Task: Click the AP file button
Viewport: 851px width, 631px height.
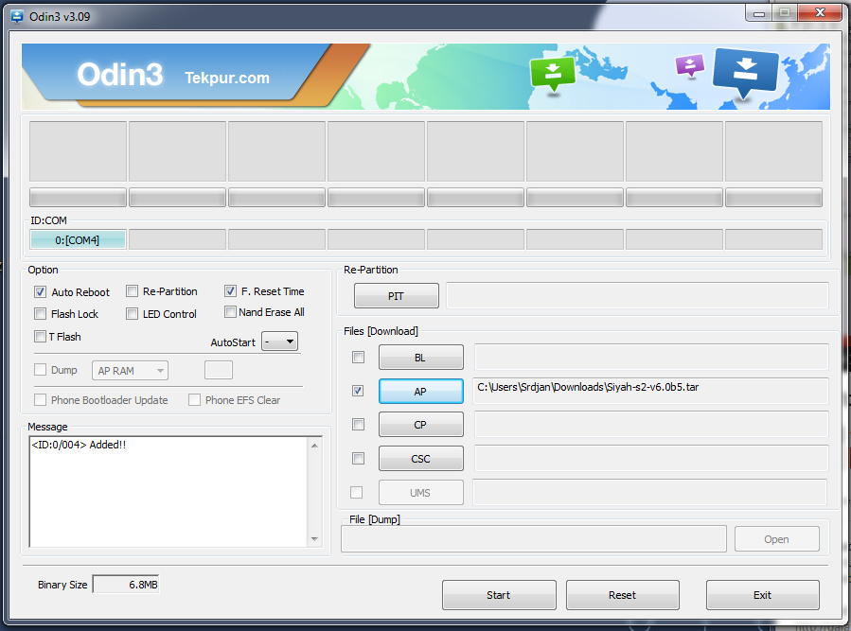Action: click(x=420, y=392)
